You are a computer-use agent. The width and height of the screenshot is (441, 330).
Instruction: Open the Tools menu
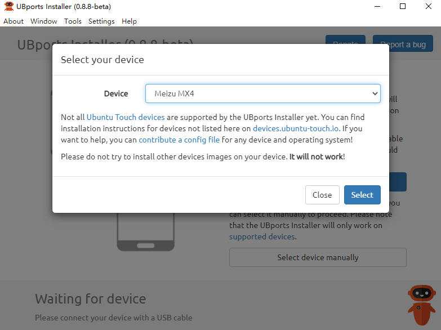(x=73, y=21)
